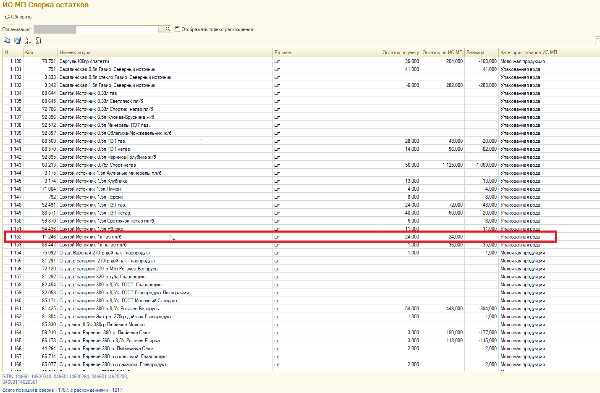Image resolution: width=600 pixels, height=393 pixels.
Task: Open organization selection list via ellipsis button
Action: [x=161, y=29]
